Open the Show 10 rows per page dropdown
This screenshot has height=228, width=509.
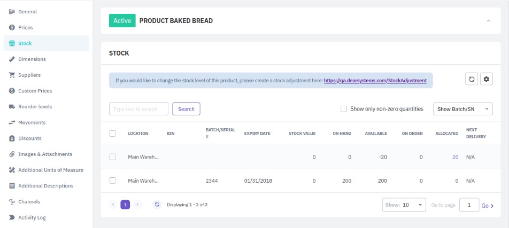coord(404,205)
